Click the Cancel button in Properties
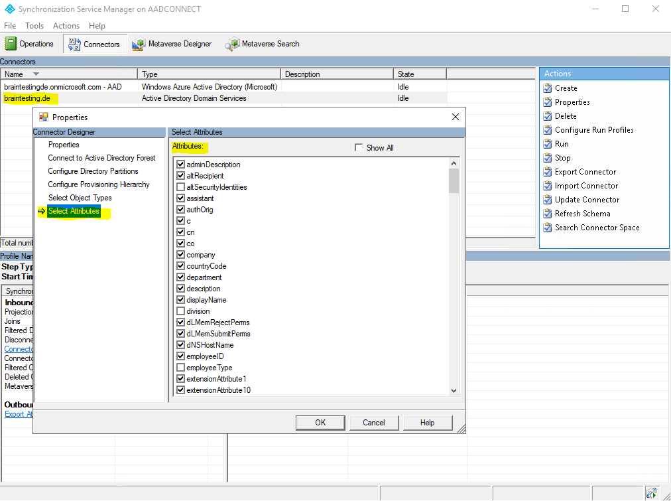This screenshot has width=671, height=501. [x=374, y=423]
